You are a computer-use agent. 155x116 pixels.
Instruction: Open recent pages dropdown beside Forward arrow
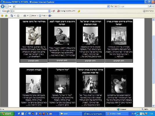click(x=10, y=6)
